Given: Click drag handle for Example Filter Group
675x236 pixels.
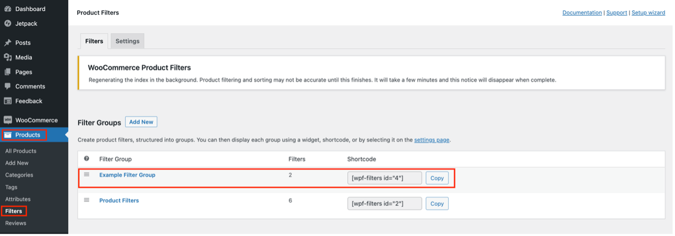Looking at the screenshot, I should pyautogui.click(x=87, y=174).
